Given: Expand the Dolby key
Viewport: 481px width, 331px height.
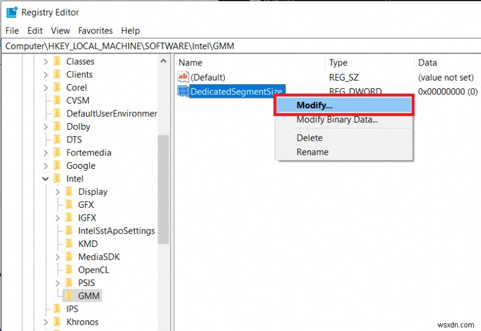Looking at the screenshot, I should 46,127.
